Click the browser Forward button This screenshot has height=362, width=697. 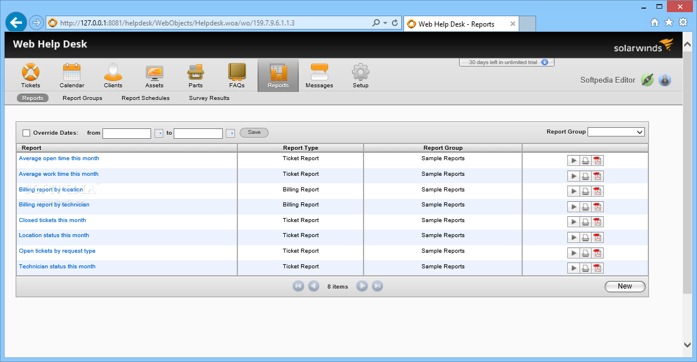point(36,23)
